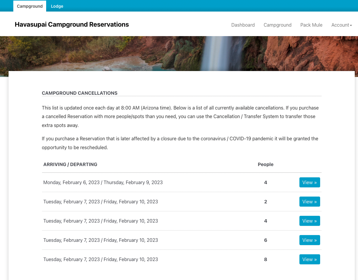Screen dimensions: 358x280
Task: Switch to the Campground tab
Action: click(30, 6)
